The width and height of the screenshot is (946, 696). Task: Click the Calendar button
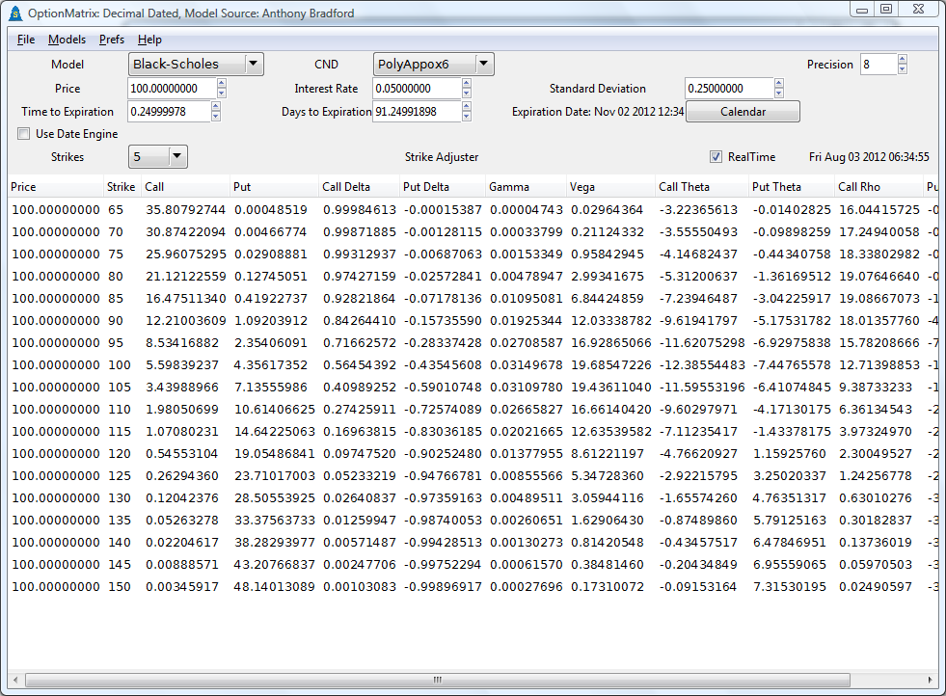click(742, 111)
